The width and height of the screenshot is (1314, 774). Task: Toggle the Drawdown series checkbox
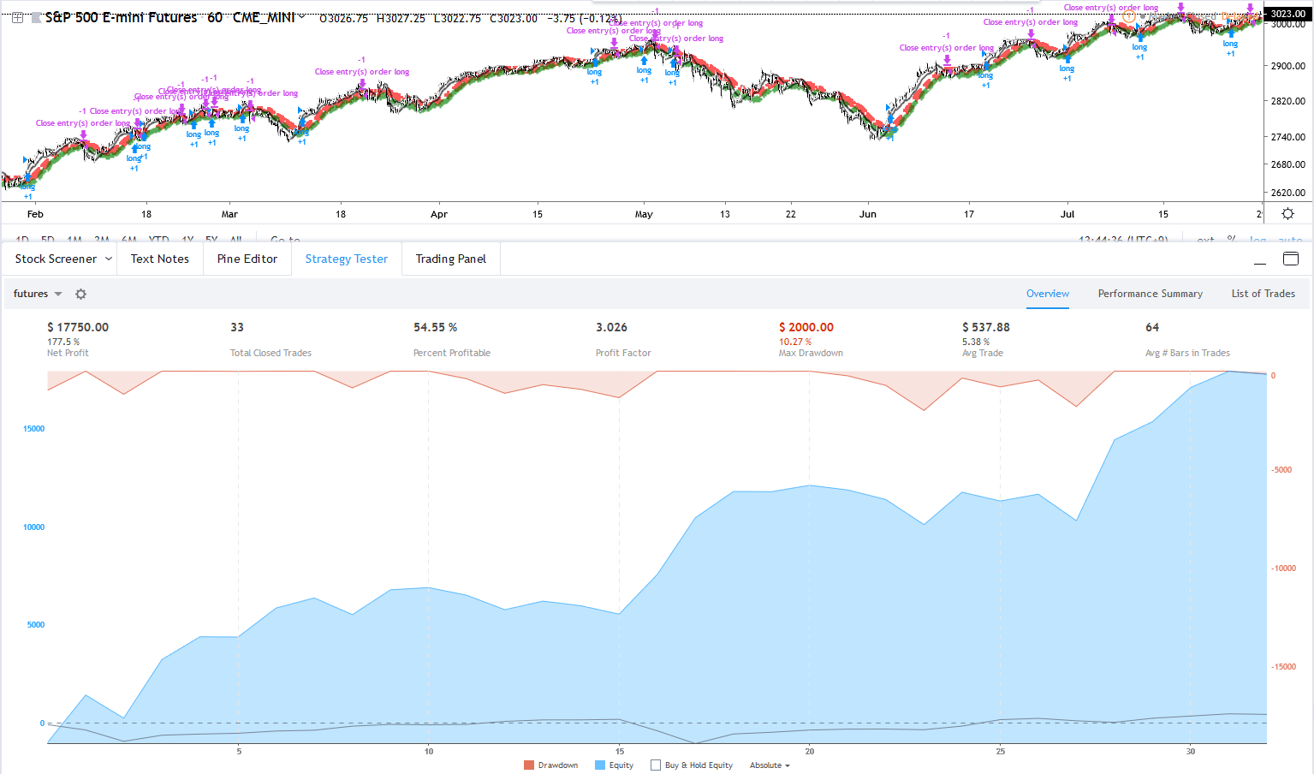(x=529, y=765)
